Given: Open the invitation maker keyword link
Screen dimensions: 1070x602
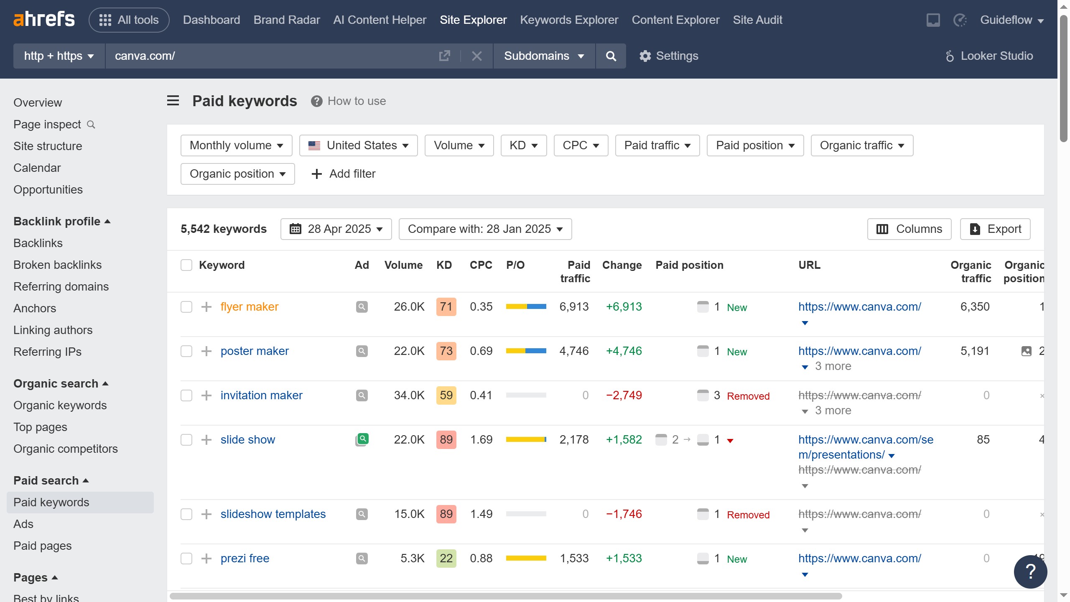Looking at the screenshot, I should click(x=261, y=395).
